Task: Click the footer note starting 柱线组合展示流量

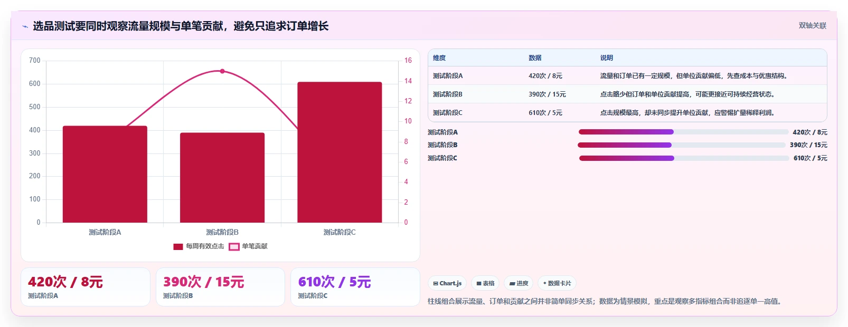Action: (x=605, y=302)
